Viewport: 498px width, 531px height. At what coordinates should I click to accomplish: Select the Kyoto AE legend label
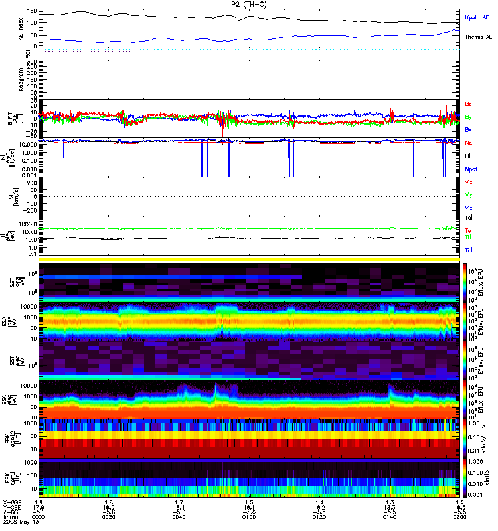tap(477, 17)
